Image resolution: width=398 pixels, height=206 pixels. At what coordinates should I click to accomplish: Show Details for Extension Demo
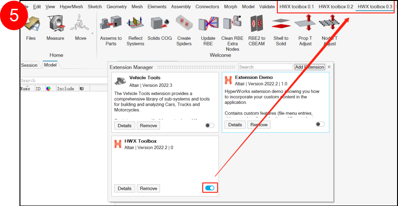[x=235, y=125]
